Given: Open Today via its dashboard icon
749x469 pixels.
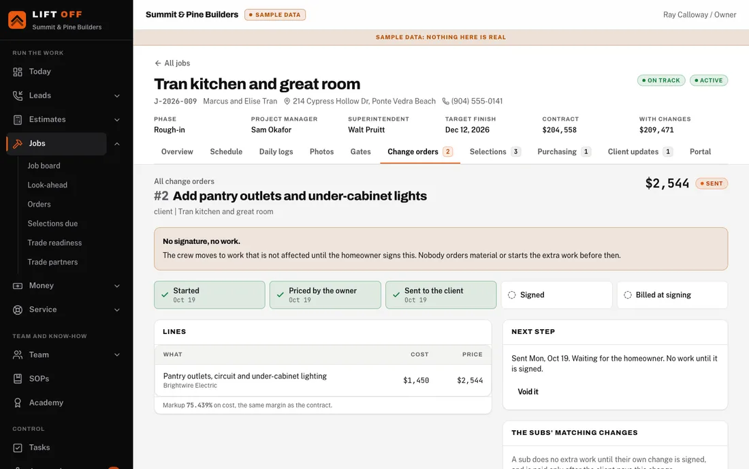Looking at the screenshot, I should click(x=18, y=72).
